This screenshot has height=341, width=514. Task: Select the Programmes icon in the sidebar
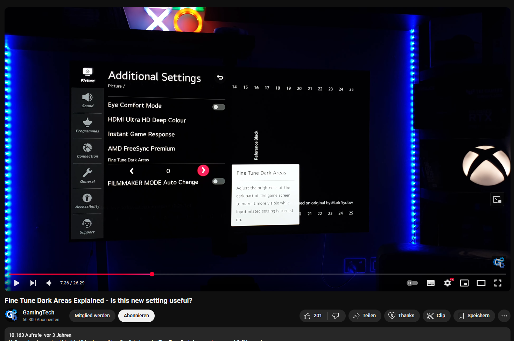87,125
